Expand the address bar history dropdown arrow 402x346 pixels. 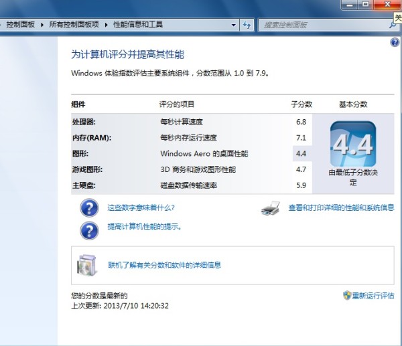[x=234, y=25]
